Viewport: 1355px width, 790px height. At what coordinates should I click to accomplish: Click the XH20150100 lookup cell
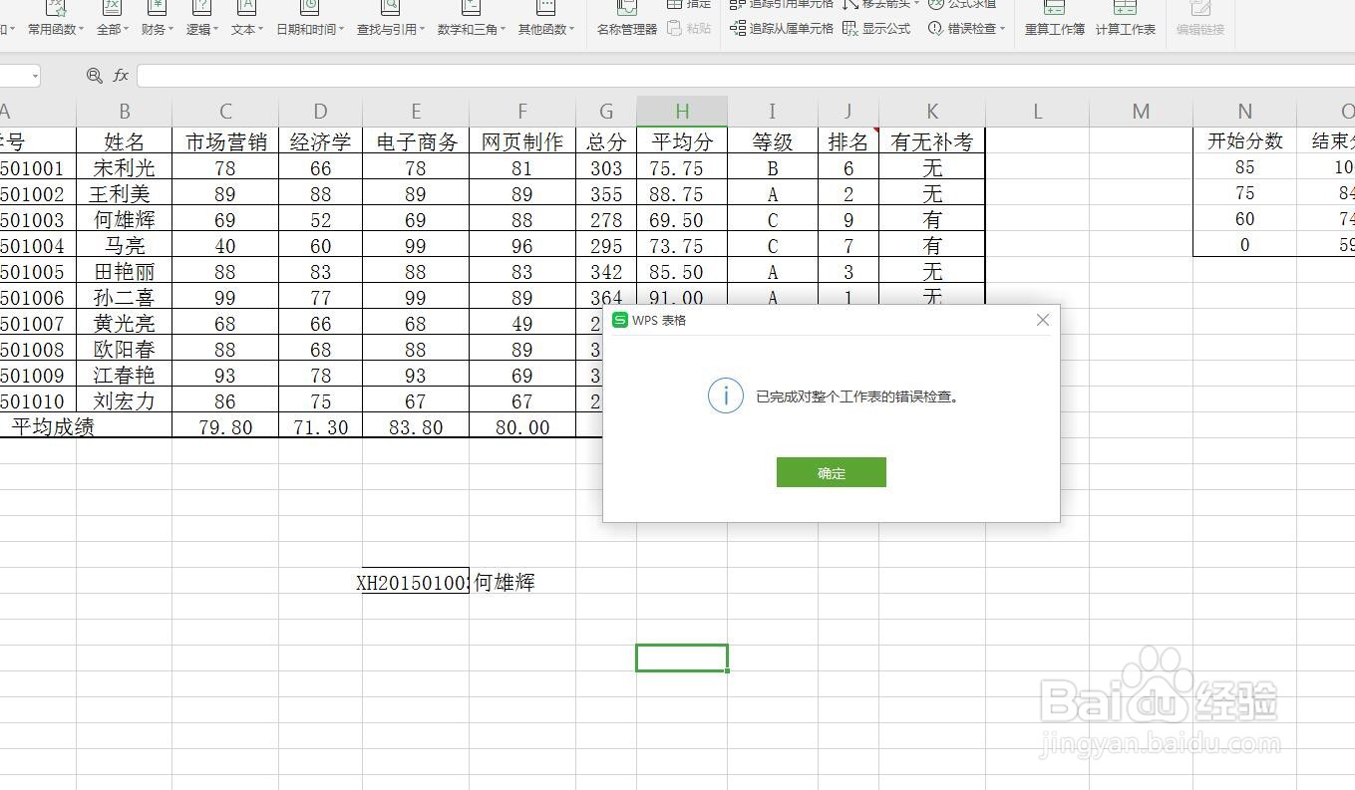pyautogui.click(x=416, y=583)
